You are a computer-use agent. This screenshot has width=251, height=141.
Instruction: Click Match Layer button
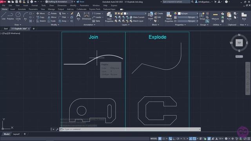pyautogui.click(x=136, y=21)
